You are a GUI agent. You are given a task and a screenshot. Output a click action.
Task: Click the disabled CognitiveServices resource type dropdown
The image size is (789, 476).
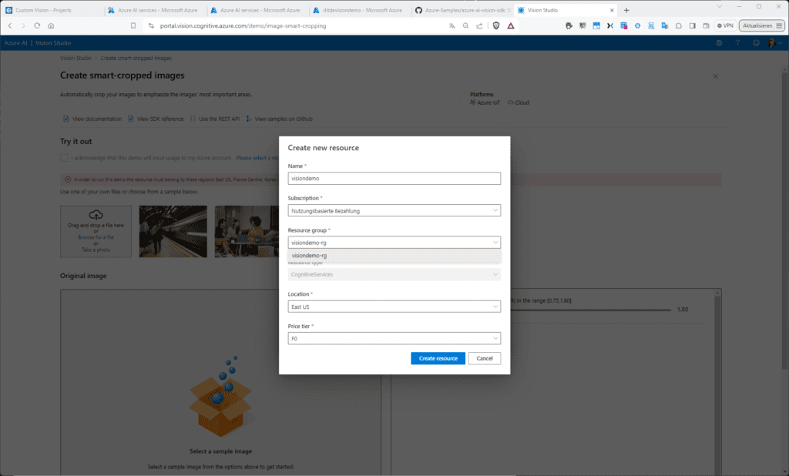click(x=394, y=275)
